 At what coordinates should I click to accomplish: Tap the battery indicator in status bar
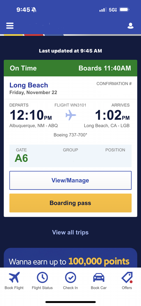(124, 10)
